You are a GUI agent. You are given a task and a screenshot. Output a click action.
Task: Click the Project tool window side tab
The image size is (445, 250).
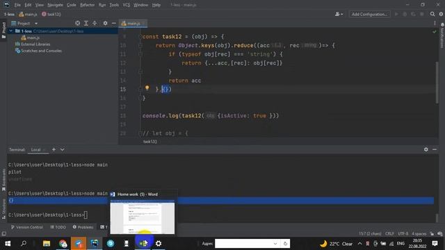pyautogui.click(x=3, y=31)
